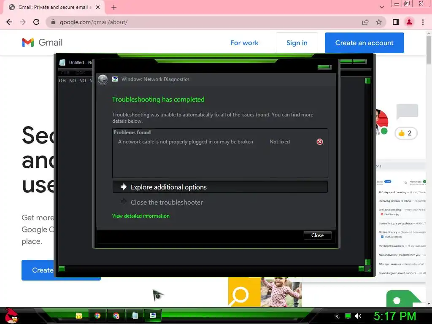Click the thumbs up reaction with 2
This screenshot has height=324, width=432.
point(406,133)
